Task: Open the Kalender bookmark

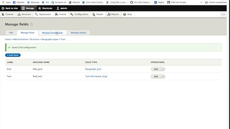Action: pyautogui.click(x=19, y=3)
